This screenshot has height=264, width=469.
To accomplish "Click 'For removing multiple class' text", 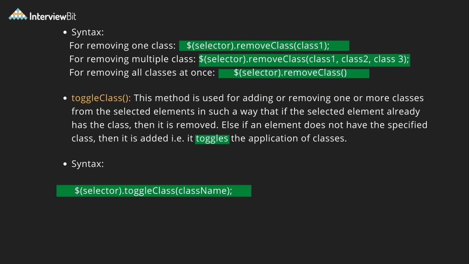I will tap(132, 59).
